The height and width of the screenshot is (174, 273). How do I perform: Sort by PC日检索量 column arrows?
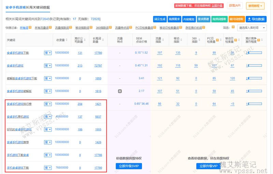[220, 40]
